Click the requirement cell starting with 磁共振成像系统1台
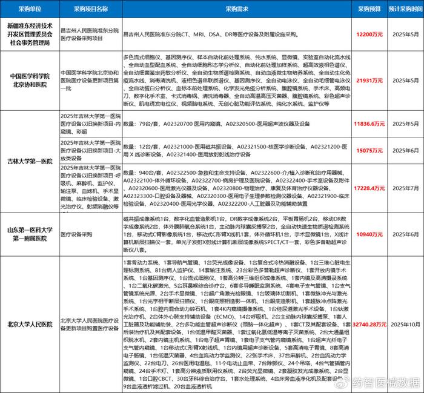Image resolution: width=424 pixels, height=393 pixels. 237,234
